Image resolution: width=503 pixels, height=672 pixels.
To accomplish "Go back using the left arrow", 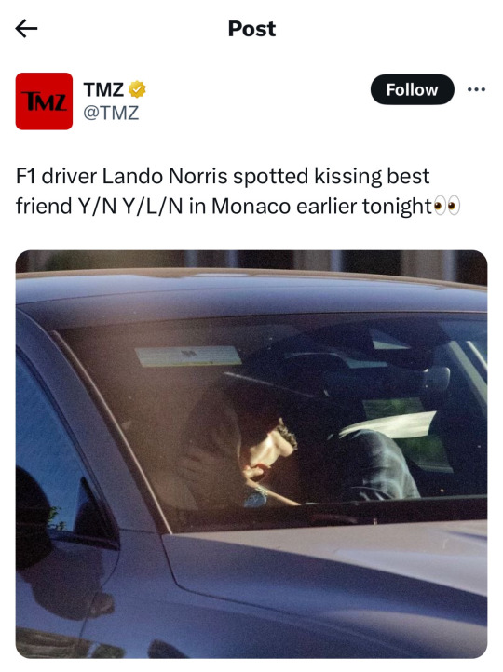I will tap(27, 29).
